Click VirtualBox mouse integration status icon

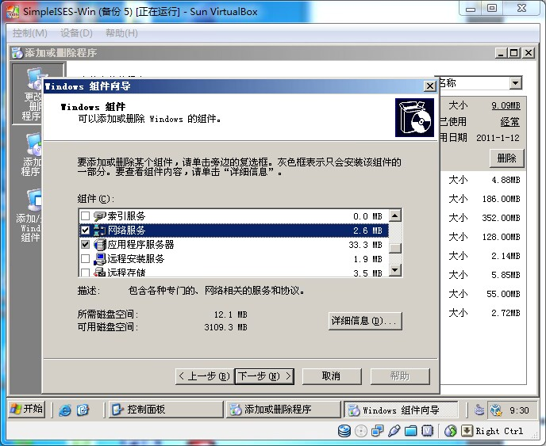(x=451, y=431)
